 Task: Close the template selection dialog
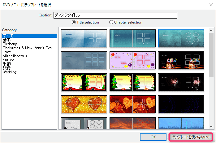point(209,5)
